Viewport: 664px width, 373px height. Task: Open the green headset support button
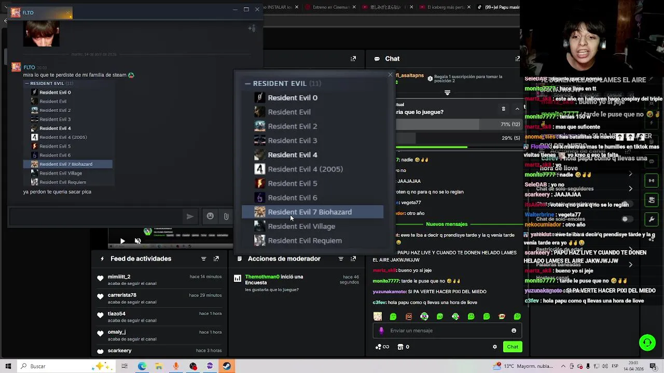(x=647, y=342)
